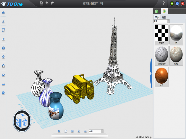The image size is (186, 139).
Task: Open the material sphere tool in sidebar
Action: click(x=3, y=93)
